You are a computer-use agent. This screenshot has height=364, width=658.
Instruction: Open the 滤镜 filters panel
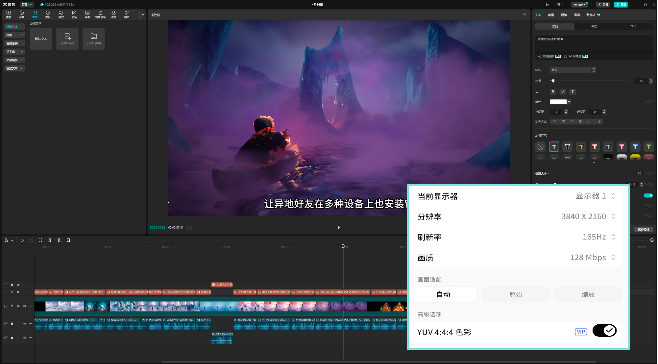tap(113, 14)
